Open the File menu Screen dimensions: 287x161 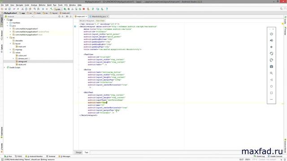click(2, 5)
